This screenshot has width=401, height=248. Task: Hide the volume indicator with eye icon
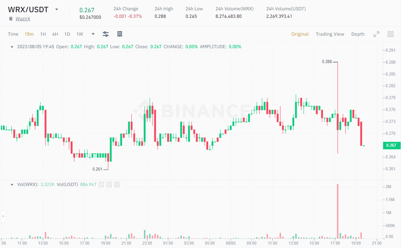[101, 185]
